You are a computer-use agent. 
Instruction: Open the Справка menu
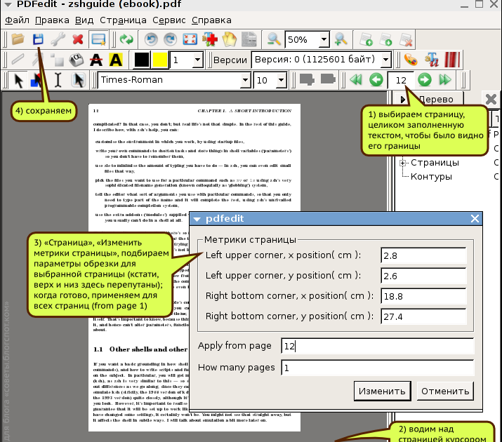211,20
